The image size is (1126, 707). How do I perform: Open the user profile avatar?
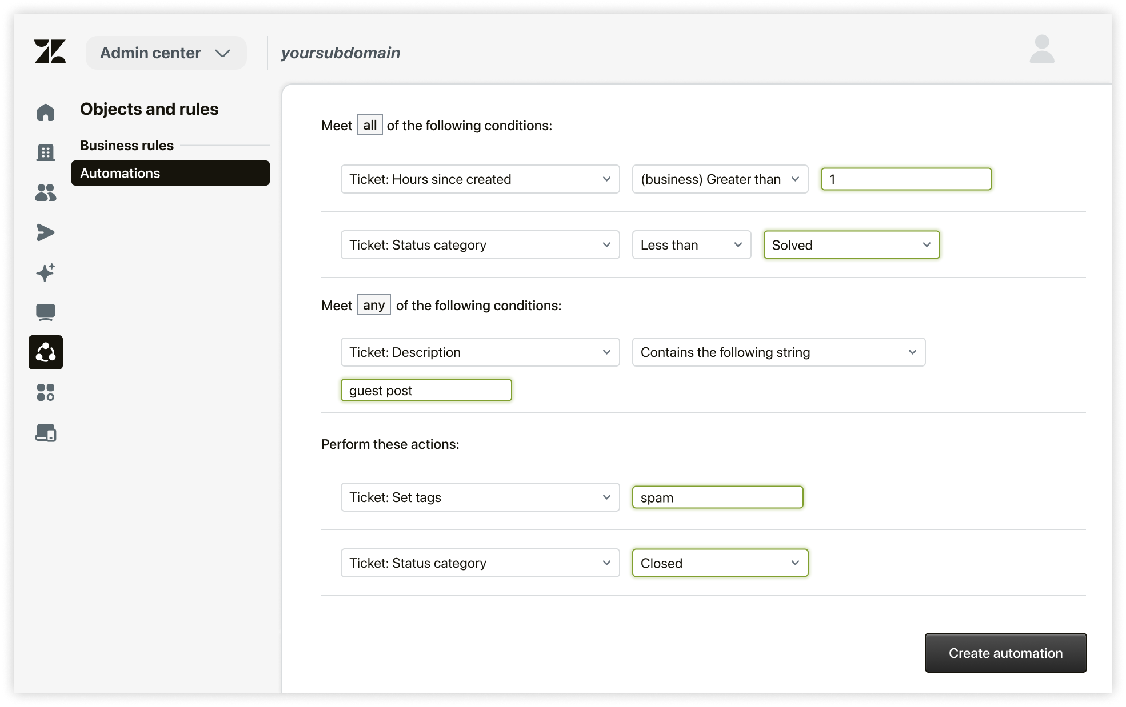coord(1041,52)
